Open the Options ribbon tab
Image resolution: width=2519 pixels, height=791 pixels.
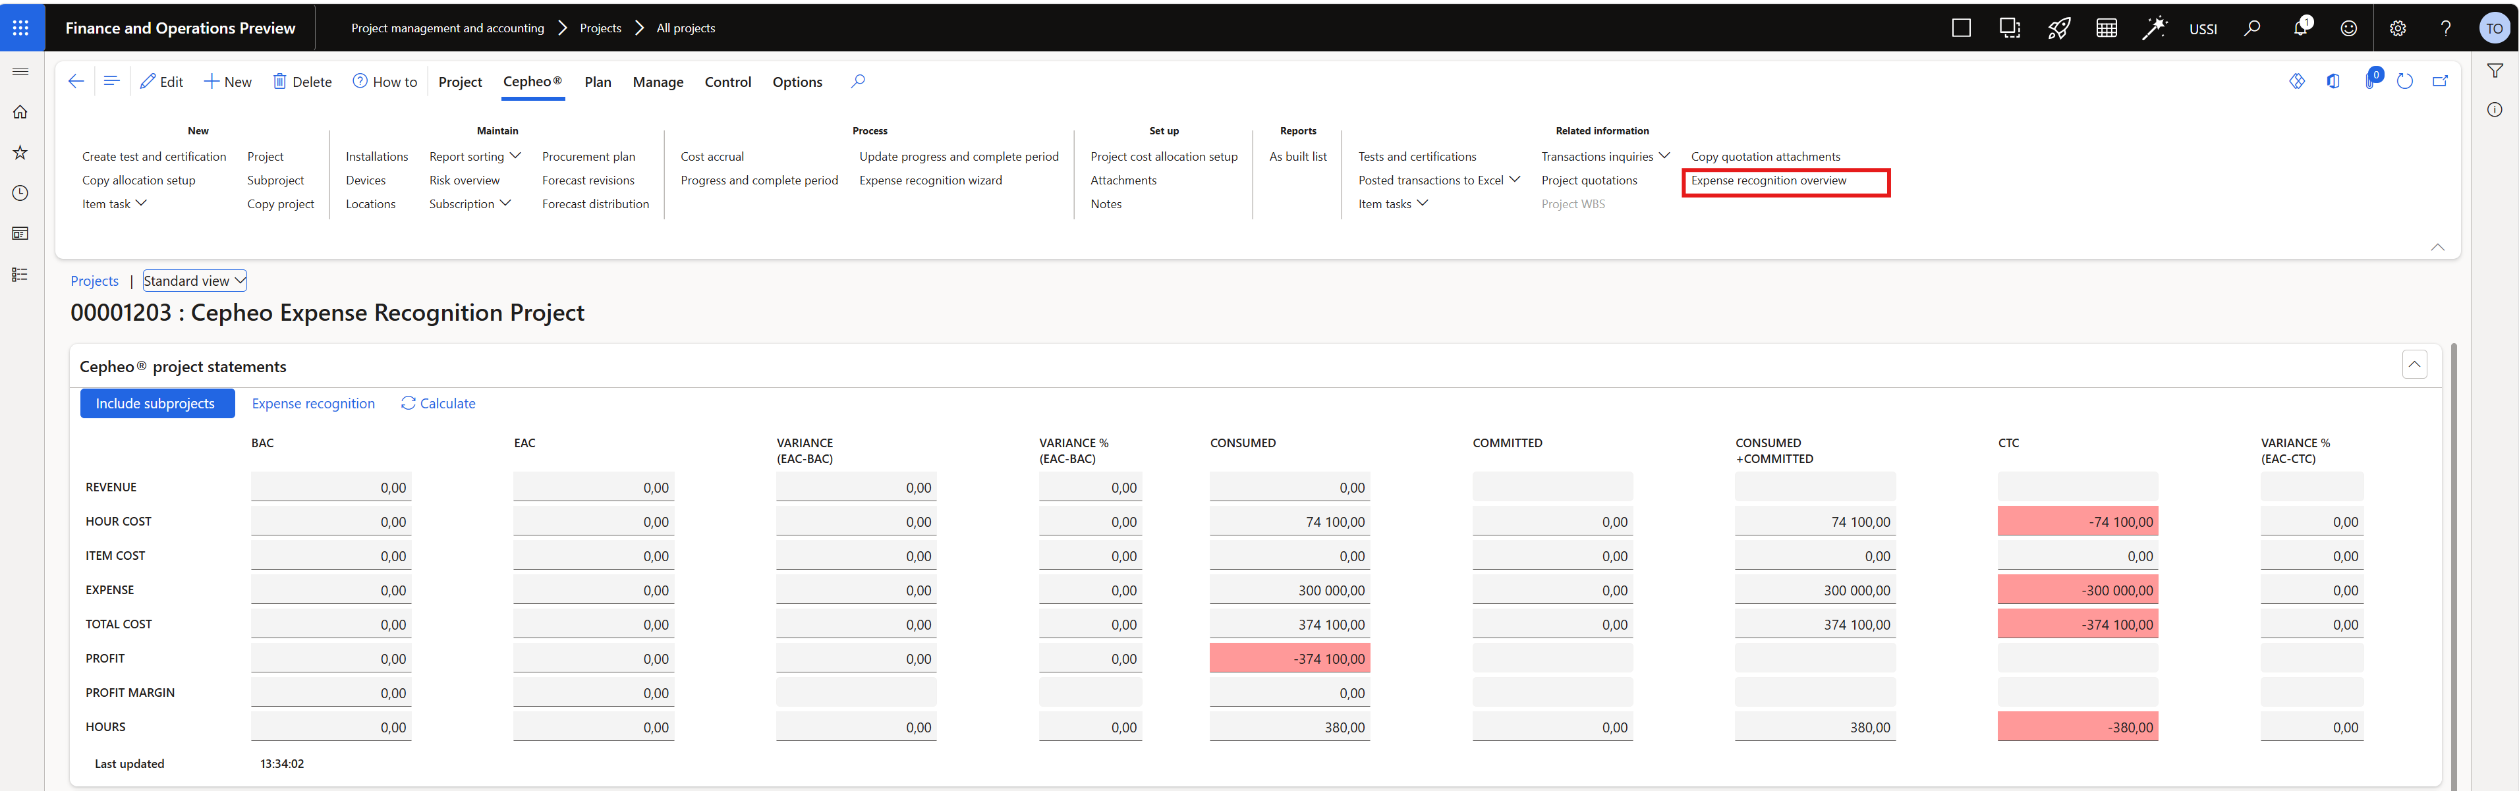[797, 82]
